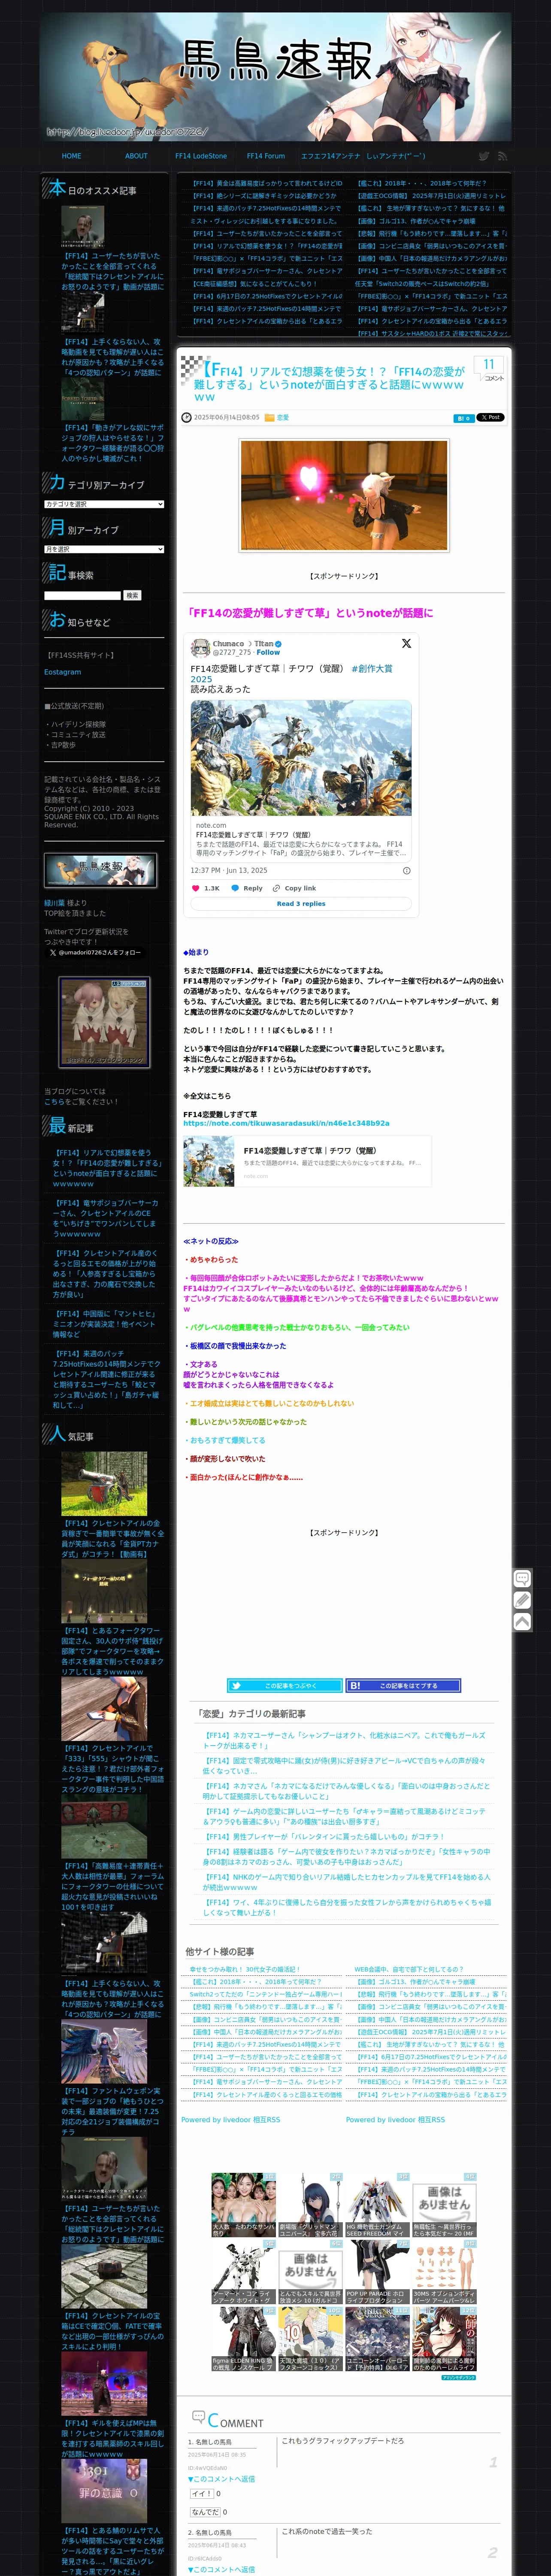Click the 馬鳥速報 header banner image
551x2576 pixels.
coord(275,77)
